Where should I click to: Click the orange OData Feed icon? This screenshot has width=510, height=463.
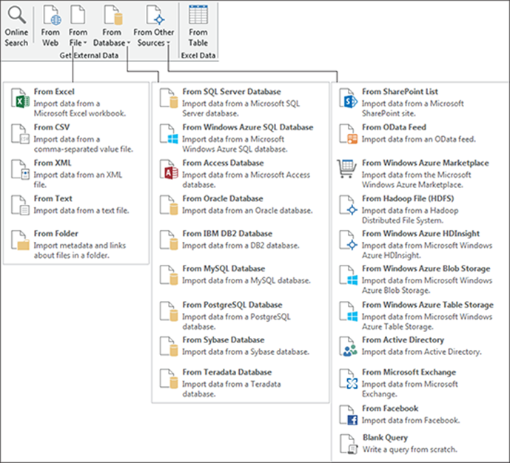tap(349, 134)
